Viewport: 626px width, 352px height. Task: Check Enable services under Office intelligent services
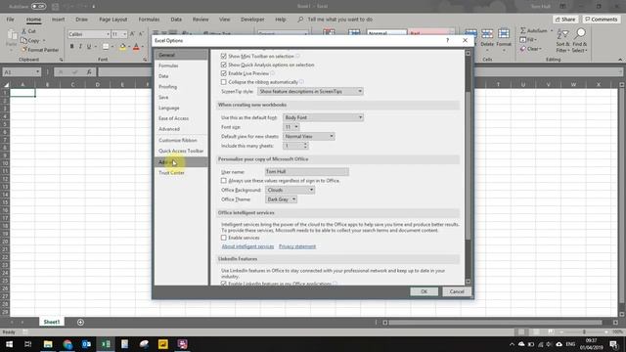[224, 238]
